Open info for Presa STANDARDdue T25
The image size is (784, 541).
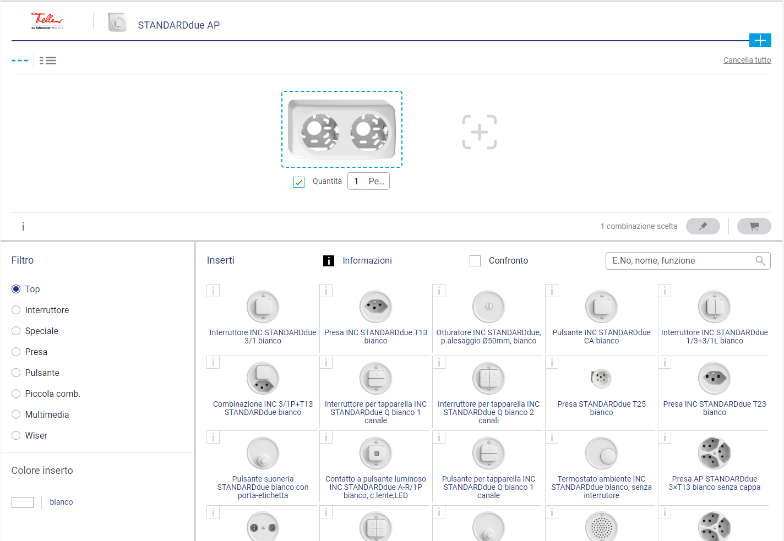pyautogui.click(x=552, y=362)
